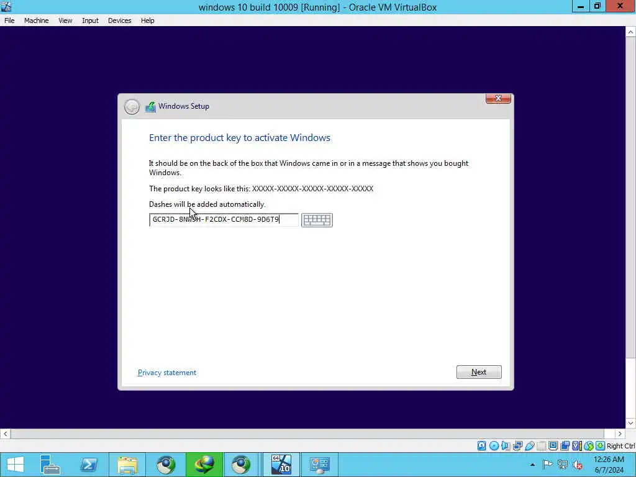Click the Windows Setup title icon
Screen dimensions: 636x477
click(x=150, y=107)
